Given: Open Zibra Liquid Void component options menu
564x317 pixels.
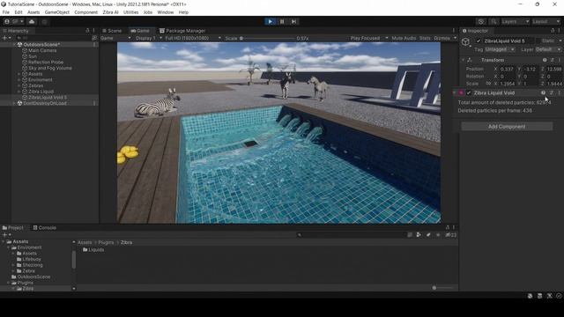Looking at the screenshot, I should (x=560, y=92).
